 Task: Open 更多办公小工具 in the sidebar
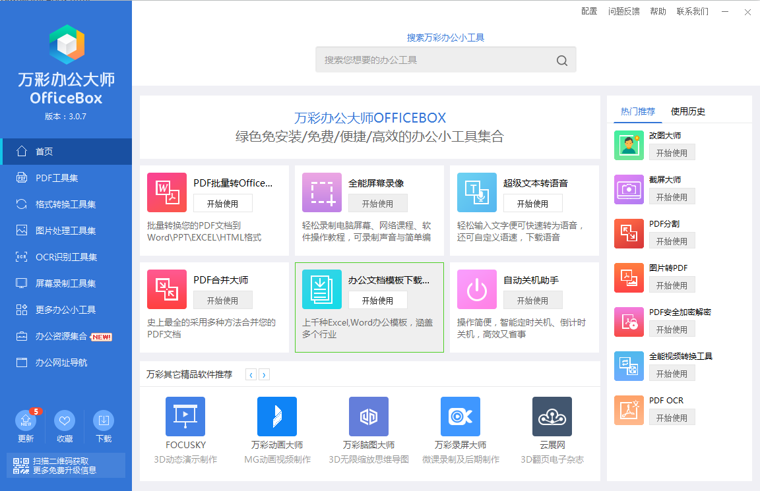pos(66,310)
